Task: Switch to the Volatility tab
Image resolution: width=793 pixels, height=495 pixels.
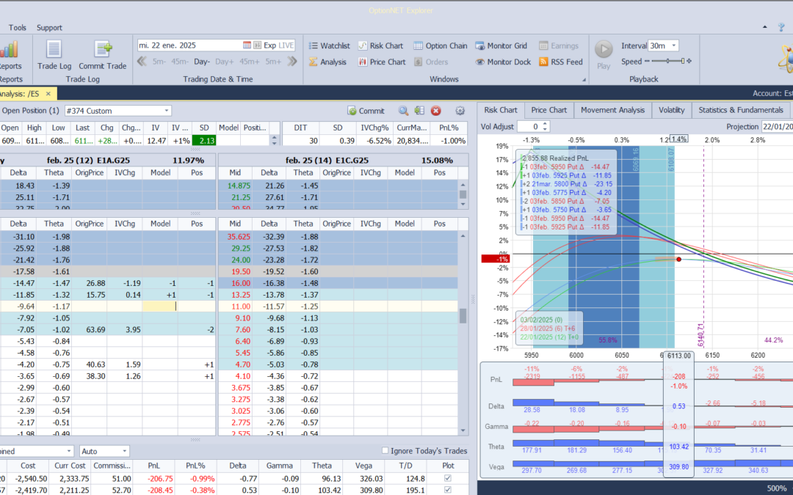Action: [x=671, y=109]
